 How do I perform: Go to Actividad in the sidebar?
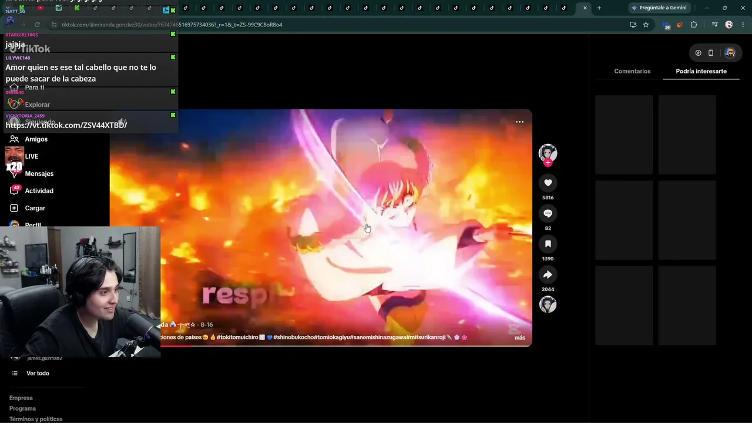pyautogui.click(x=39, y=191)
